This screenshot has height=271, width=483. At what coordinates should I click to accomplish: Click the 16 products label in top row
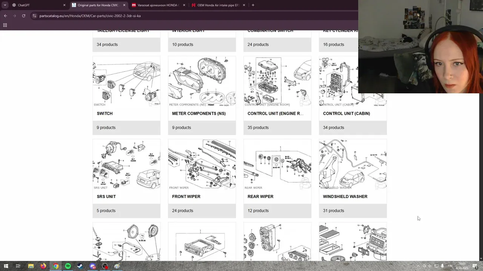point(334,44)
